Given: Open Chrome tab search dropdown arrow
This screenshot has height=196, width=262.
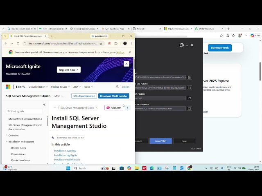Looking at the screenshot, I should [5, 36].
